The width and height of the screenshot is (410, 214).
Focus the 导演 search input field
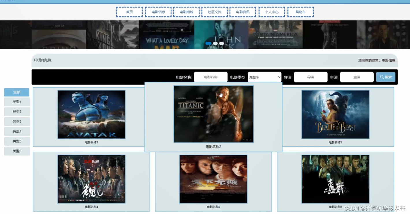click(x=311, y=77)
